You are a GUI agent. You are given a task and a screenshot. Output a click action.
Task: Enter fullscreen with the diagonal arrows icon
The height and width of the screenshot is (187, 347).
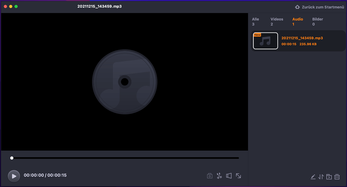238,176
